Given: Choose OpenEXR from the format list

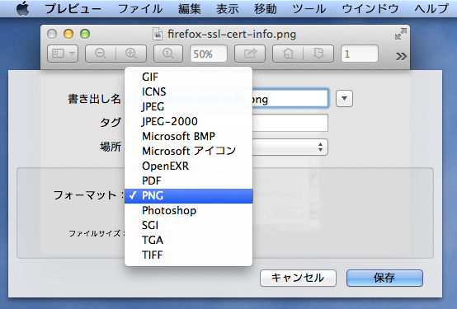Looking at the screenshot, I should coord(188,166).
